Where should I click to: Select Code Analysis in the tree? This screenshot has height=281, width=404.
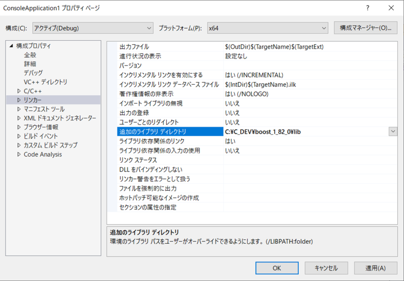[x=43, y=154]
